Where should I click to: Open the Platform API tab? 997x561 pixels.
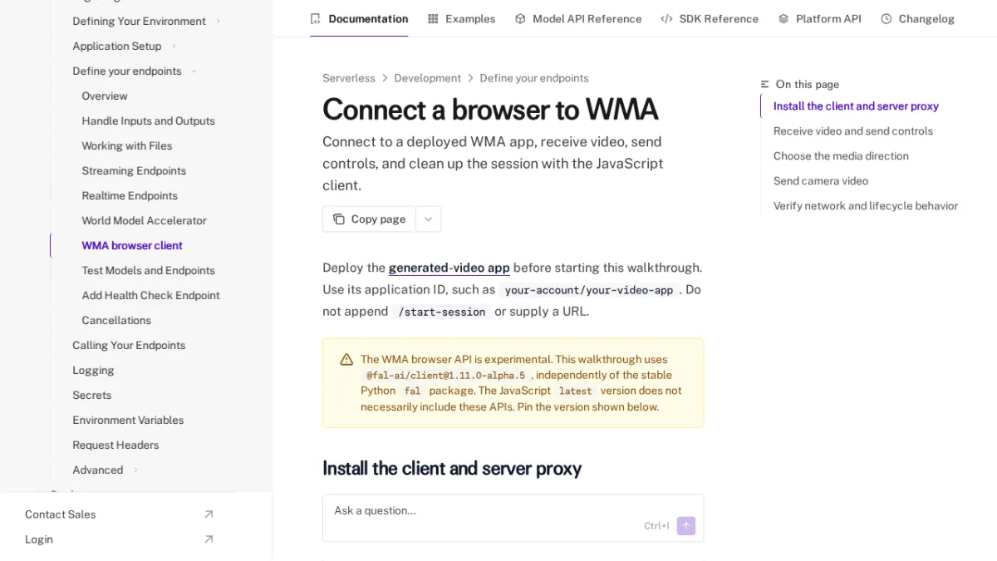(x=820, y=18)
